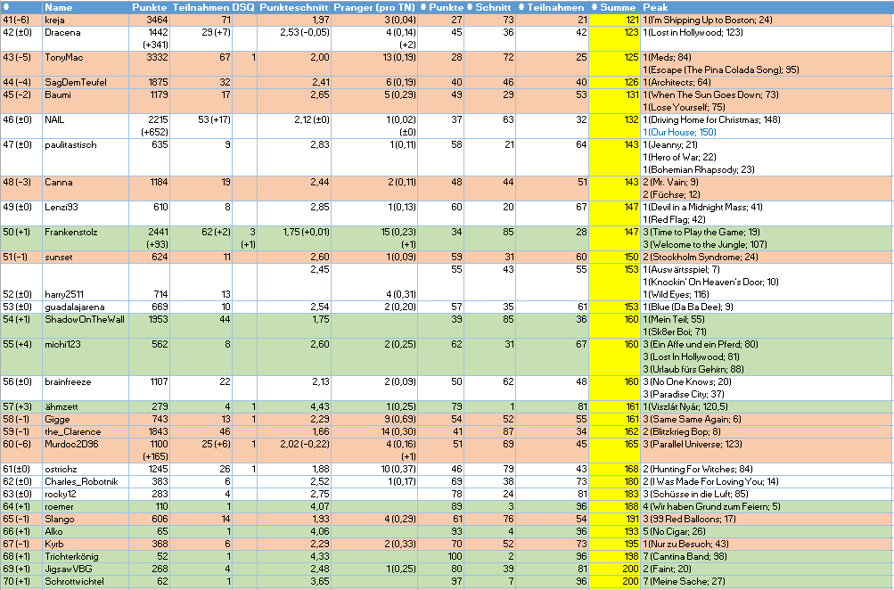
Task: Click the peak entry Cantina Band; 98
Action: coord(686,557)
